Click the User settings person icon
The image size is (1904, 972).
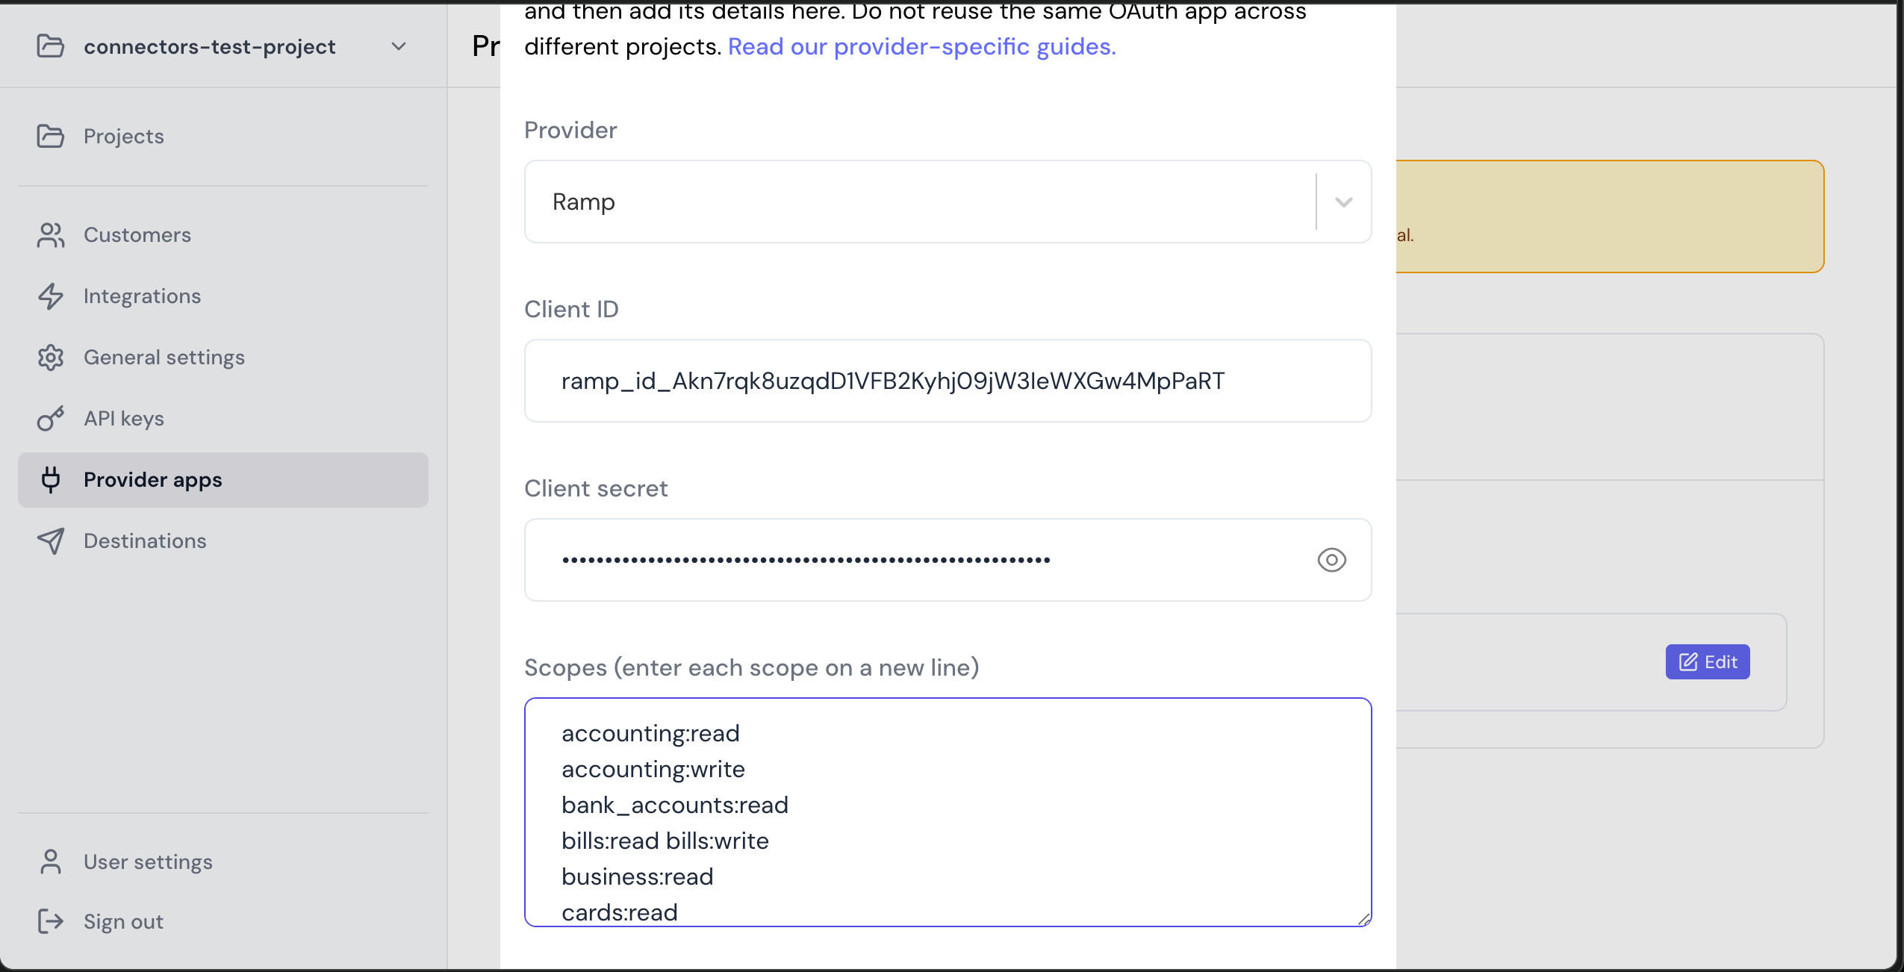(50, 862)
